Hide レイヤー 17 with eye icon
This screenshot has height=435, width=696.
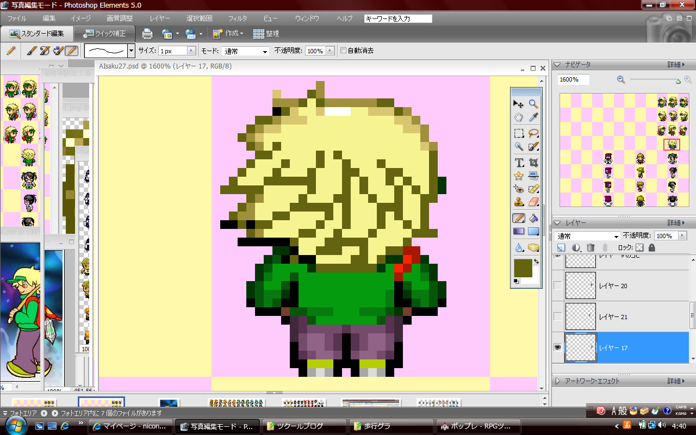click(557, 347)
